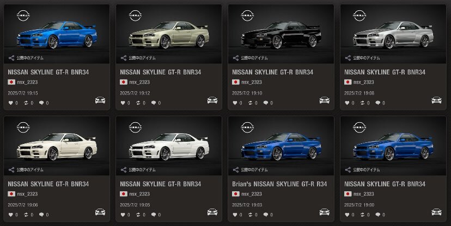Click username nsx_2323 on the 19:00 card
The width and height of the screenshot is (451, 226).
click(x=364, y=194)
